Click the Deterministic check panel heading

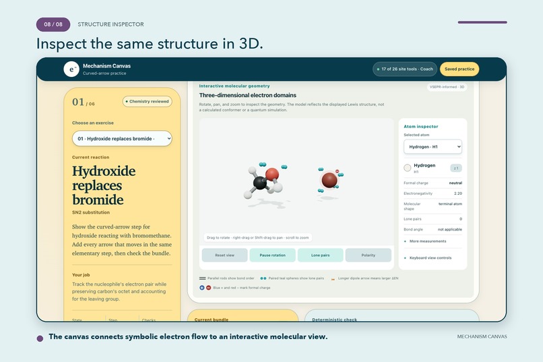click(334, 320)
